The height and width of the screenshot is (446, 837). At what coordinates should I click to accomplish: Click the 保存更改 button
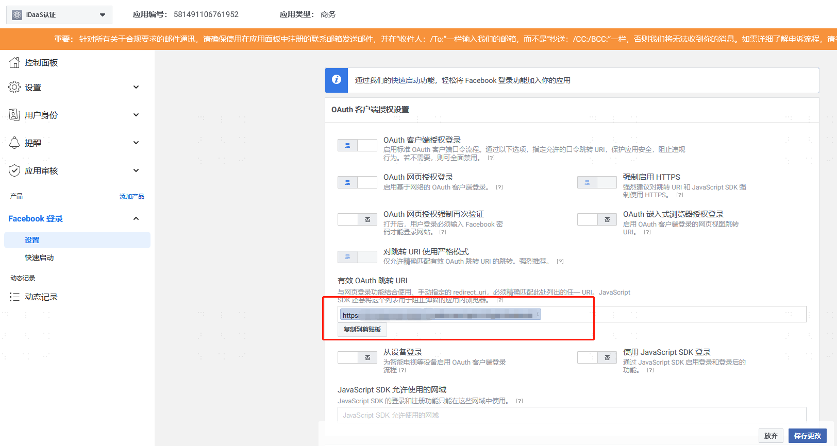coord(807,436)
